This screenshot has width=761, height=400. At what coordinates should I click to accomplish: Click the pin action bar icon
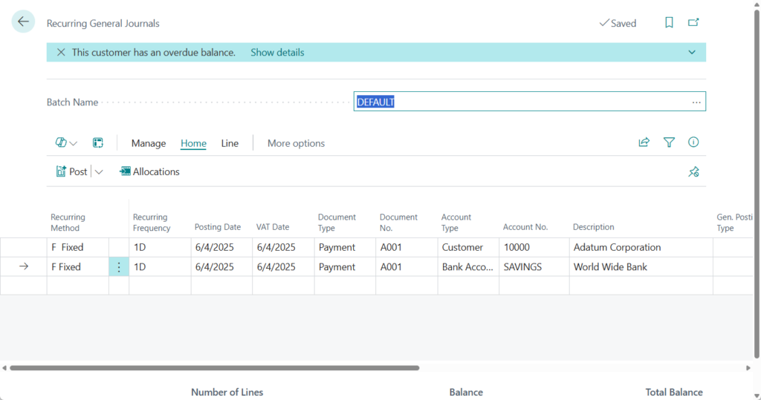(693, 171)
